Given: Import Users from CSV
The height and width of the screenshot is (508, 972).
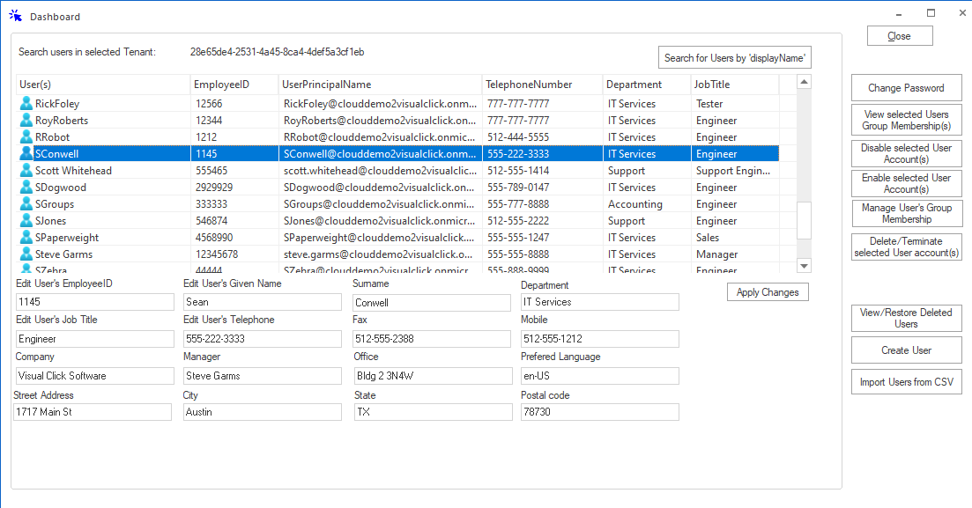Looking at the screenshot, I should click(906, 381).
